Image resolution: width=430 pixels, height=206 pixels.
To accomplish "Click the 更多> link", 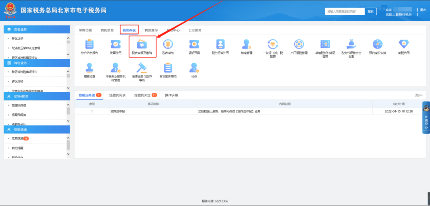I will click(x=419, y=95).
